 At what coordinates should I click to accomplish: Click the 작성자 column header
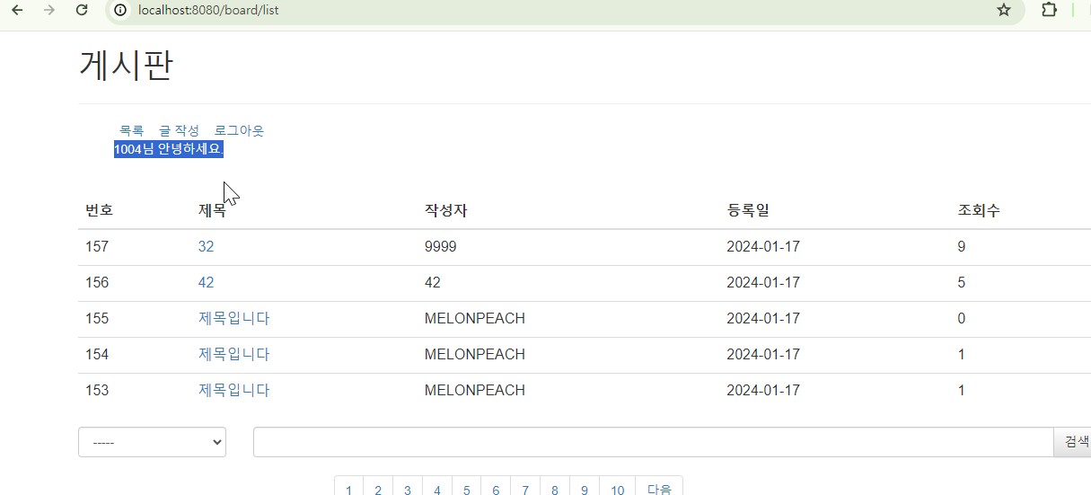(x=446, y=210)
